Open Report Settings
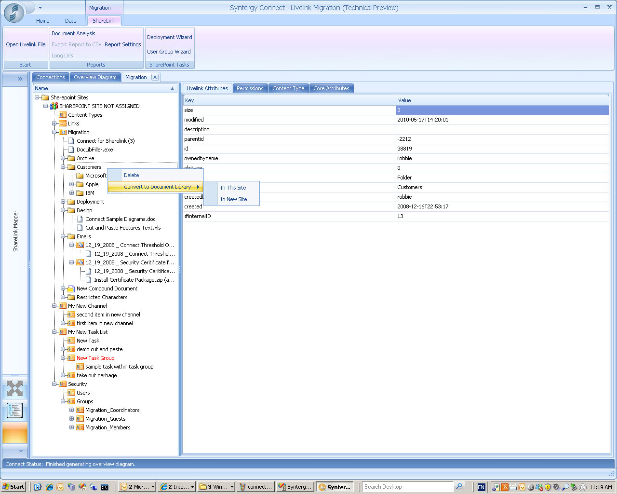This screenshot has width=617, height=494. (123, 44)
